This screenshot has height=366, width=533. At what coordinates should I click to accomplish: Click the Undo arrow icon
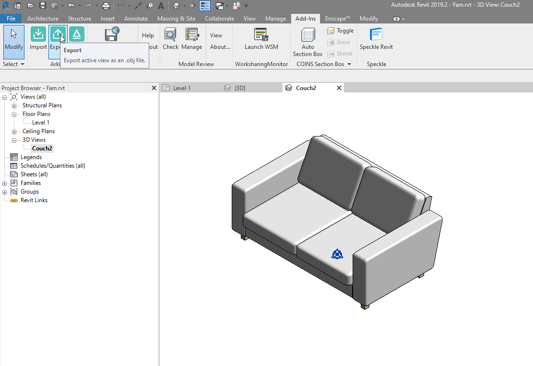point(71,5)
